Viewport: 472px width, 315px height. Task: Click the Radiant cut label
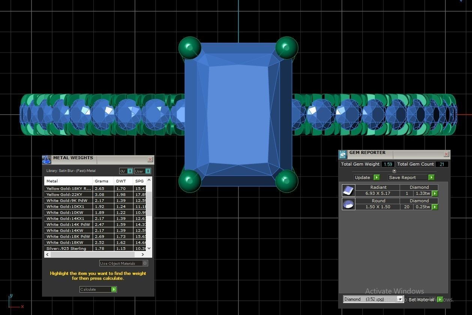[x=378, y=187]
